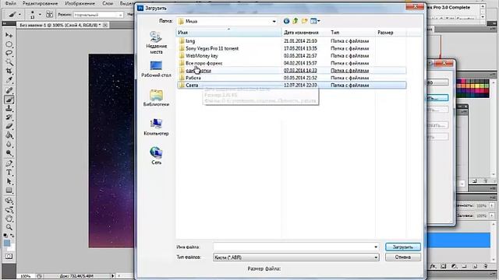499x280 pixels.
Task: Go up one folder level
Action: click(296, 21)
